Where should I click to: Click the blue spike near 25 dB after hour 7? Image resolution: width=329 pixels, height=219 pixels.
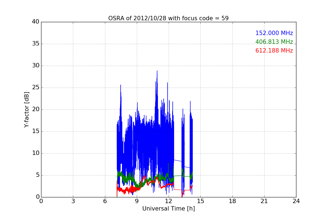pos(121,85)
